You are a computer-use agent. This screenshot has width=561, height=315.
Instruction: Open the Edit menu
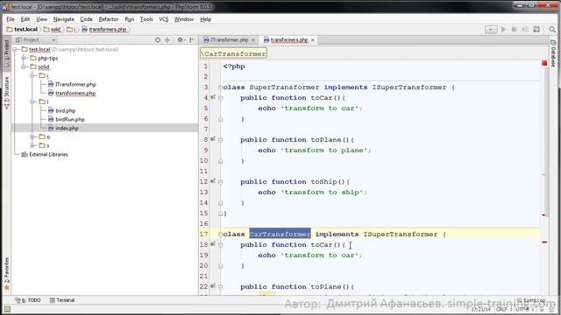click(25, 19)
